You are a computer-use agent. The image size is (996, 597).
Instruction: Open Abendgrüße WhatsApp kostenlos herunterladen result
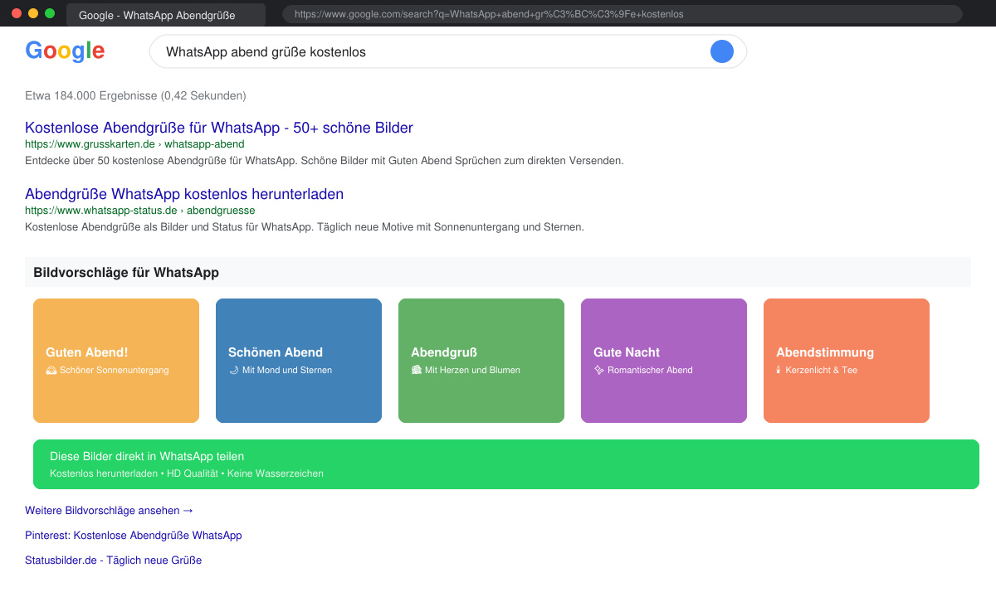(184, 194)
